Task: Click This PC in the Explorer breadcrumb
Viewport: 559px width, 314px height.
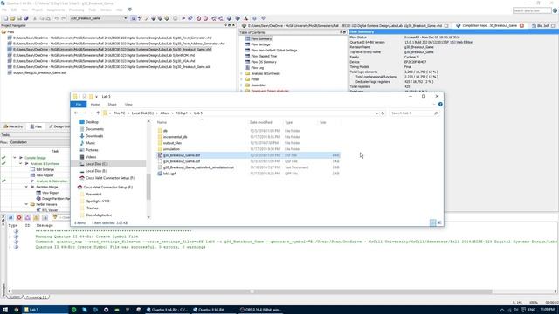Action: click(x=119, y=113)
